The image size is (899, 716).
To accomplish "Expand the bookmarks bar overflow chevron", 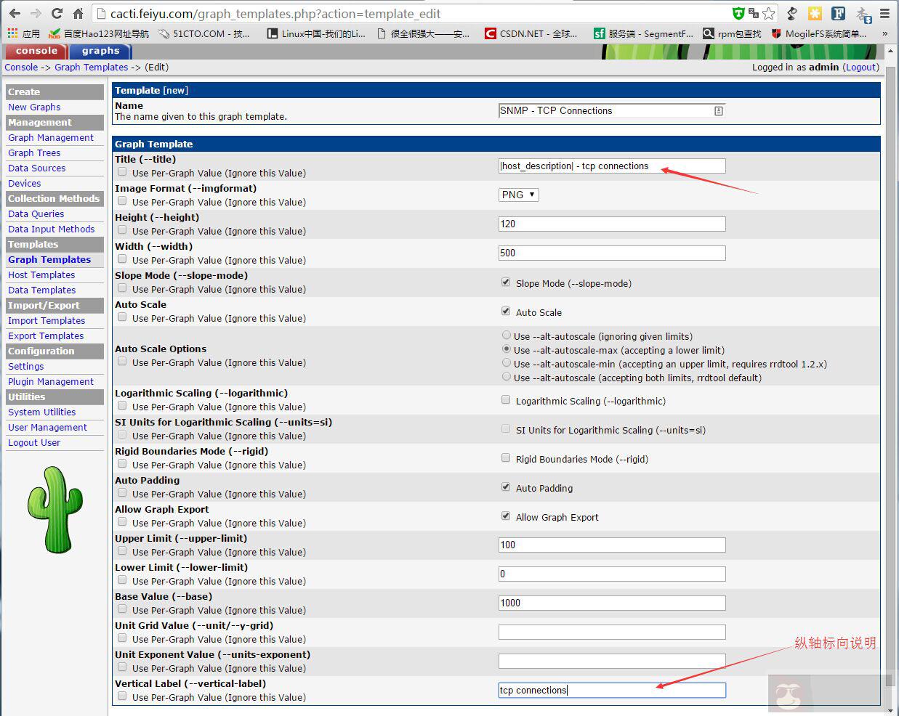I will [884, 33].
